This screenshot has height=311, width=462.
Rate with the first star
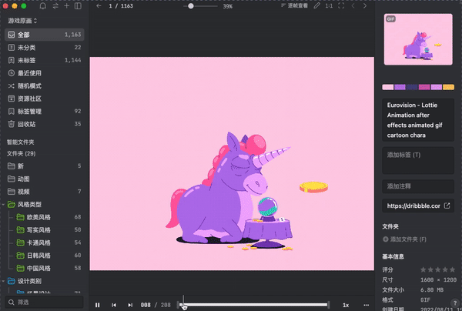coord(423,269)
